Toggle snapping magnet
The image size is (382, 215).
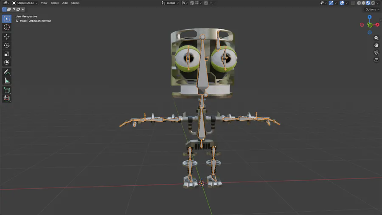pyautogui.click(x=192, y=3)
